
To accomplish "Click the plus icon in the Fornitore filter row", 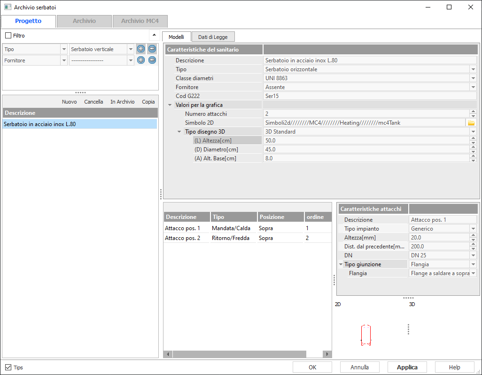I will pyautogui.click(x=140, y=60).
